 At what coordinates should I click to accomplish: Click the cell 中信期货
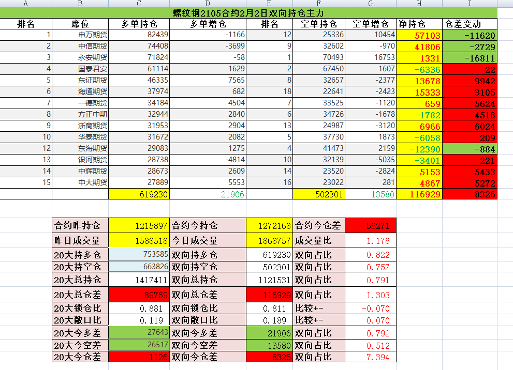click(x=80, y=47)
